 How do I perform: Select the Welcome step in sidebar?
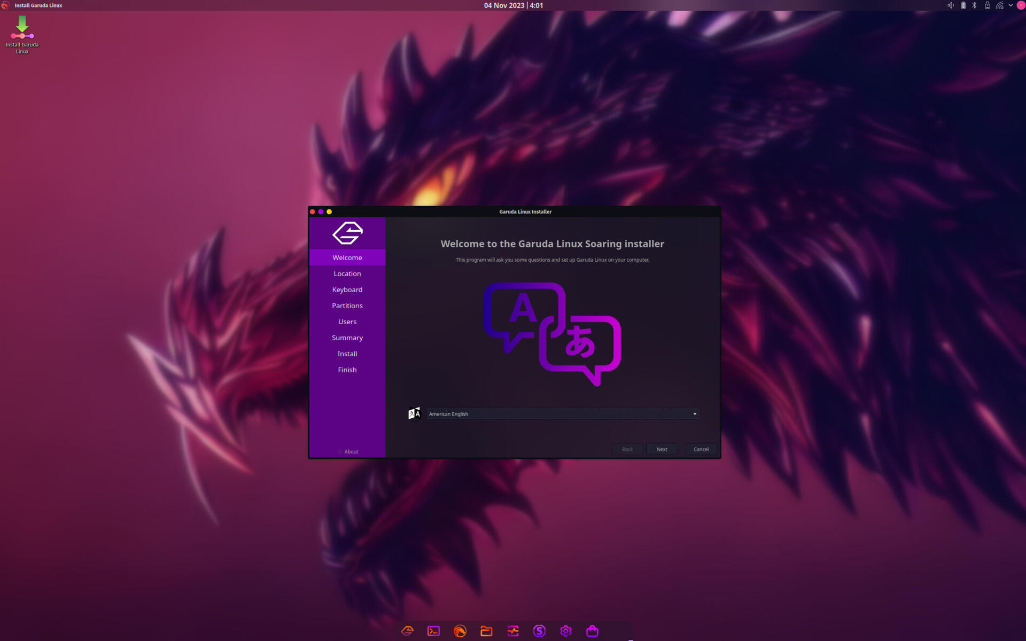(x=347, y=257)
